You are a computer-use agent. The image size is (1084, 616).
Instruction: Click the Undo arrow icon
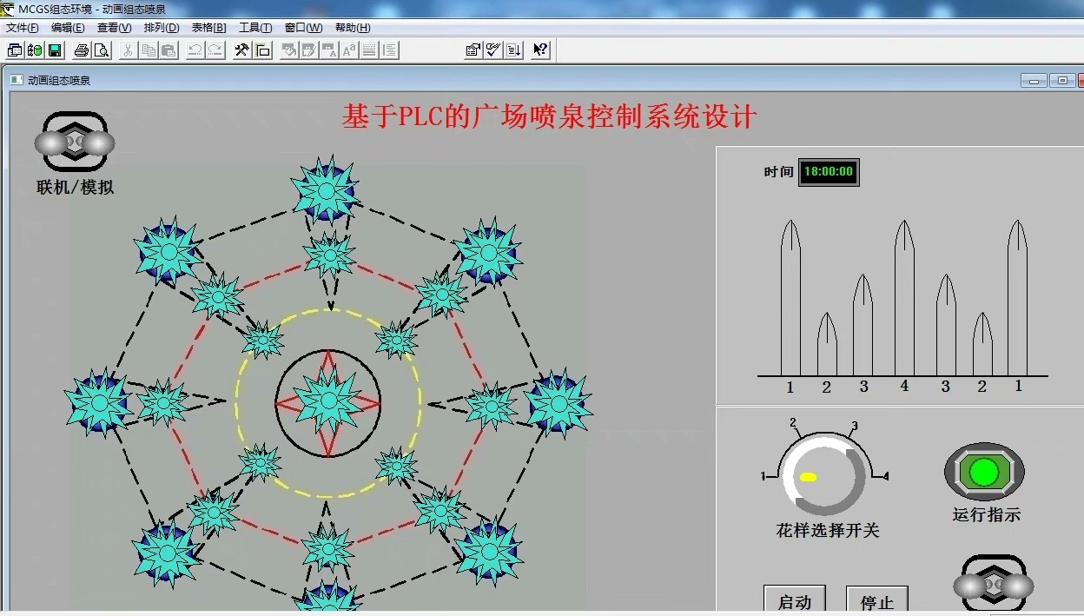pos(195,50)
